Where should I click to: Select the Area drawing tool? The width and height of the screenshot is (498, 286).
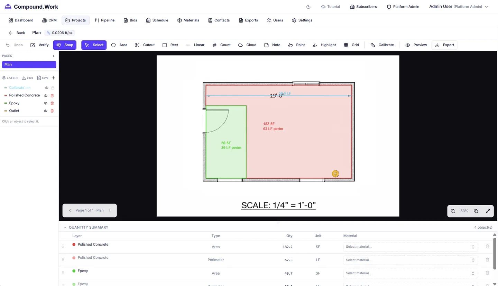[x=119, y=45]
